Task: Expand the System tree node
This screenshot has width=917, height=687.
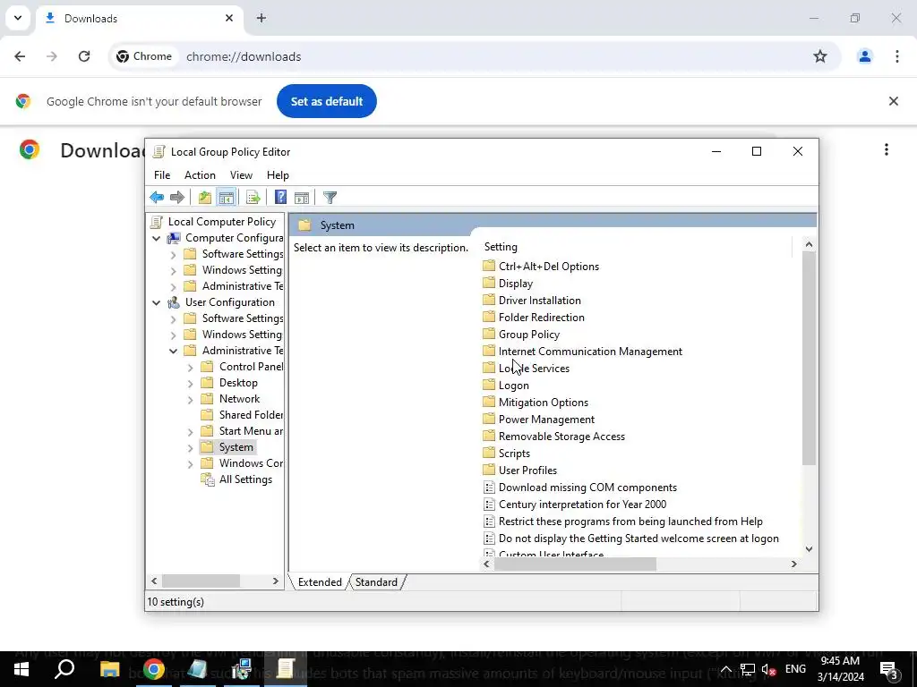Action: point(190,448)
